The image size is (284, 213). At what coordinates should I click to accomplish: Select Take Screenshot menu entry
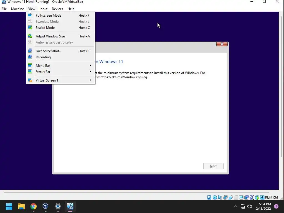(x=60, y=51)
